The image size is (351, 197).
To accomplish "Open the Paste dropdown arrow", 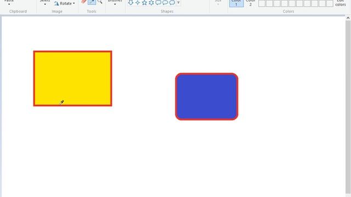I will click(9, 4).
